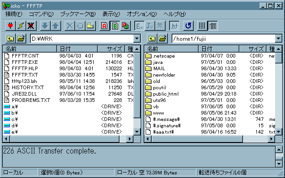
Task: Toggle binary transfer mode (B) button
Action: pyautogui.click(x=115, y=26)
